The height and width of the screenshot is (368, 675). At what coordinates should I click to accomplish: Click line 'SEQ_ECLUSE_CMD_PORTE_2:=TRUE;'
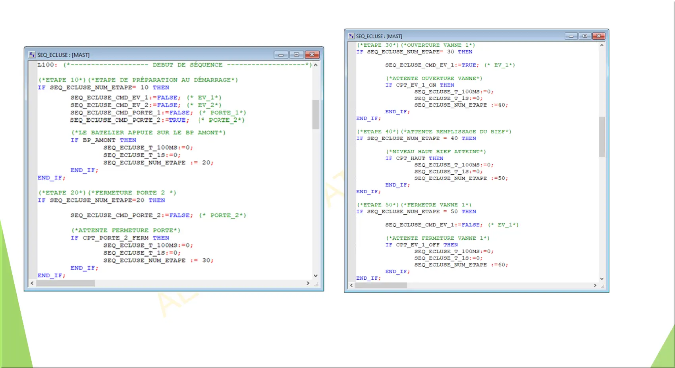(x=130, y=120)
